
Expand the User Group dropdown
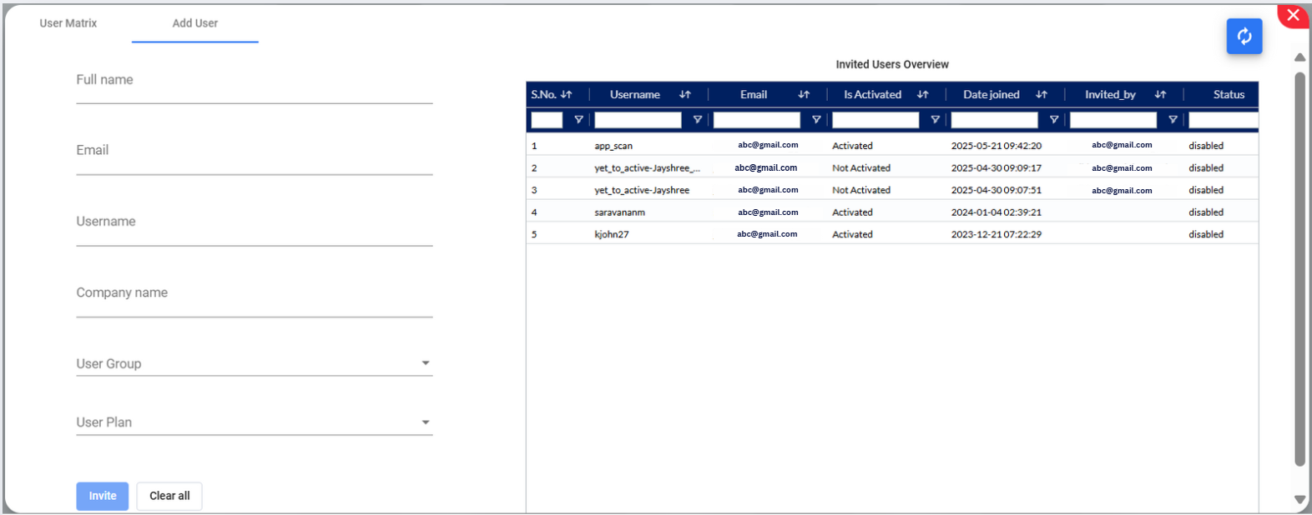point(425,363)
